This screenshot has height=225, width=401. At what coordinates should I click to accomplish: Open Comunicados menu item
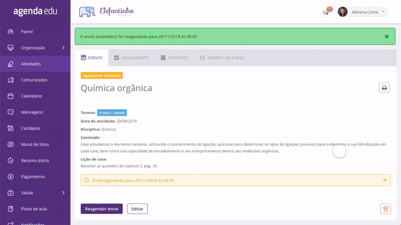pos(35,80)
